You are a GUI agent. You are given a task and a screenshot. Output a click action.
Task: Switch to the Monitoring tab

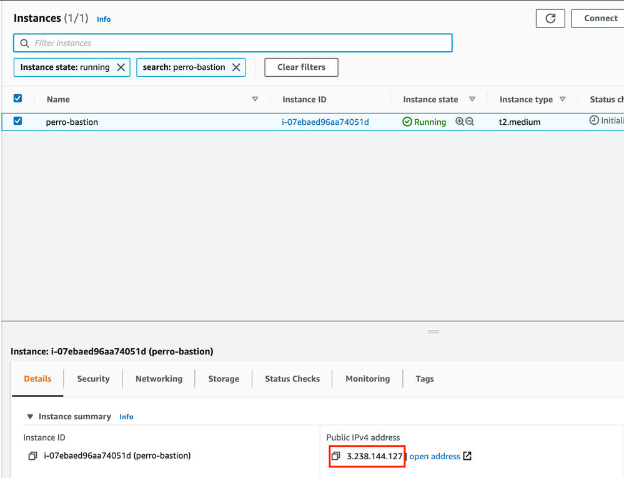[368, 379]
